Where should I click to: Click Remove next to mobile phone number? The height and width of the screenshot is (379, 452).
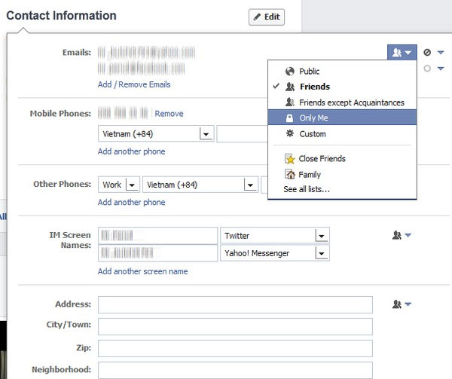(x=169, y=114)
